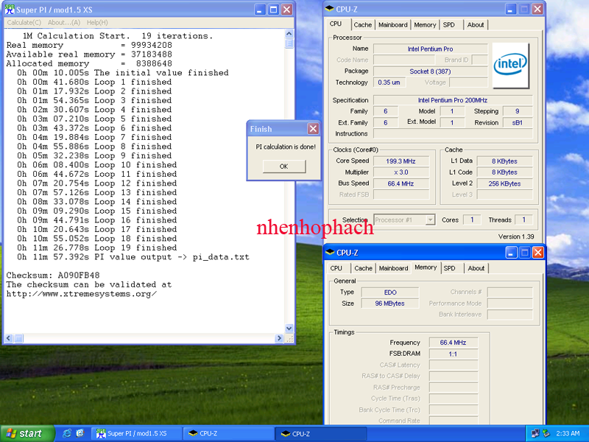The image size is (589, 442).
Task: Close the bottom CPU-Z Memory window
Action: click(538, 253)
